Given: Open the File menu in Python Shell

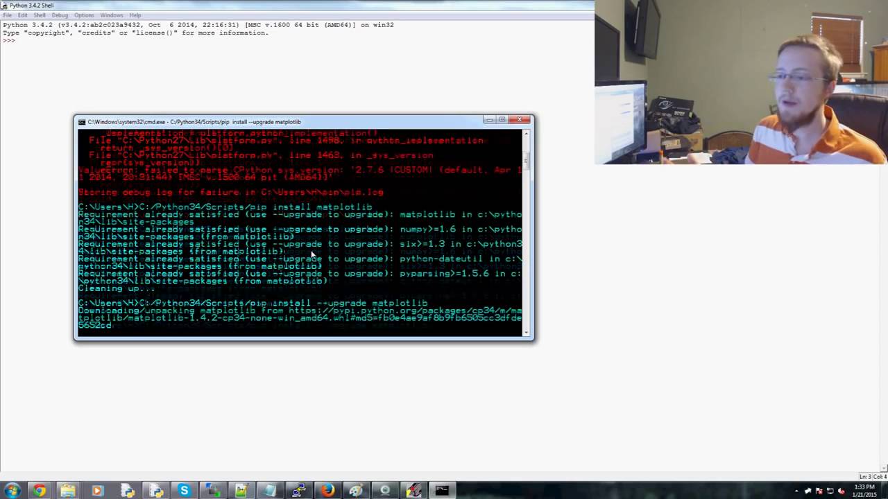Looking at the screenshot, I should click(8, 15).
